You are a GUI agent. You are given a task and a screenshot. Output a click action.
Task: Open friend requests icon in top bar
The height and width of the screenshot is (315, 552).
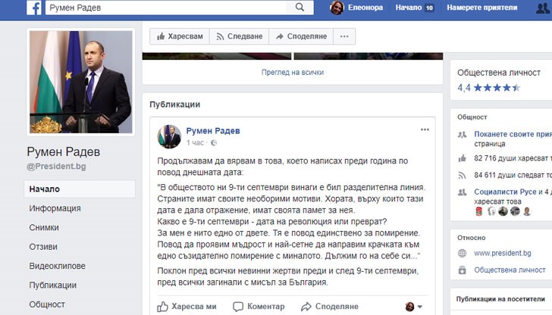543,8
